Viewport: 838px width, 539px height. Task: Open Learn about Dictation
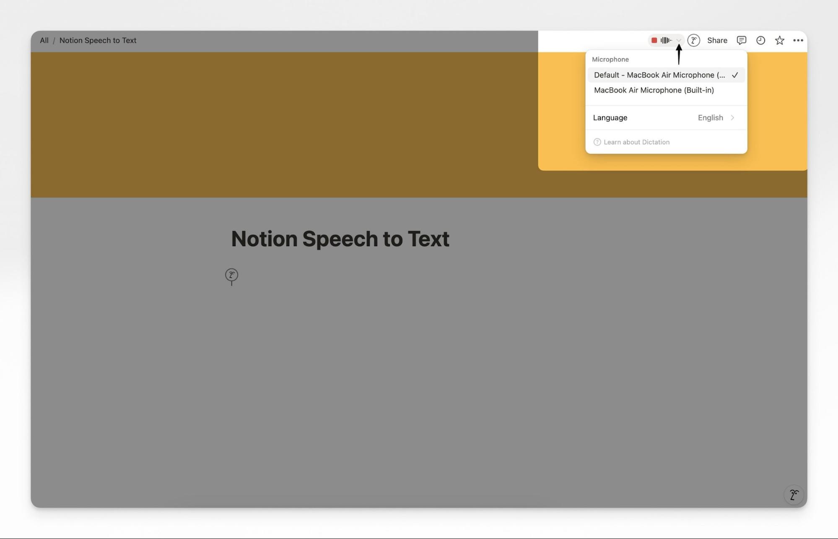pos(636,142)
